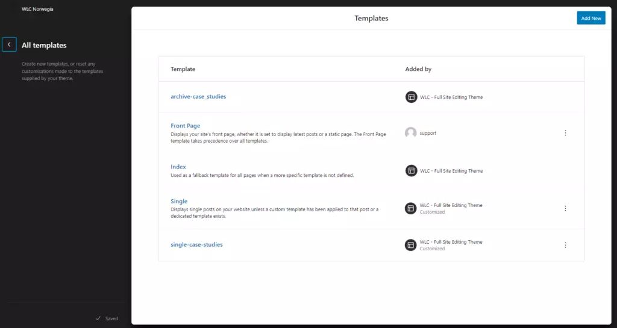Open the Front Page template
The image size is (617, 328).
coord(186,126)
